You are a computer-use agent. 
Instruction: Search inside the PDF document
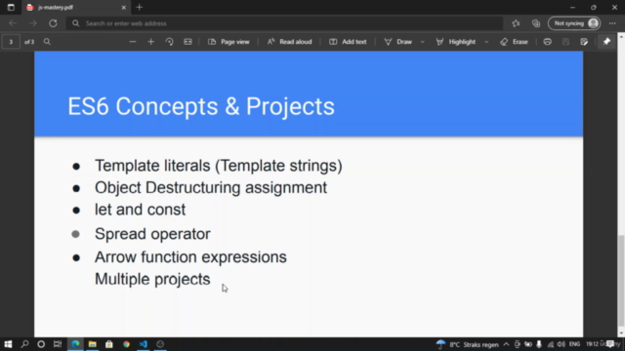point(47,42)
